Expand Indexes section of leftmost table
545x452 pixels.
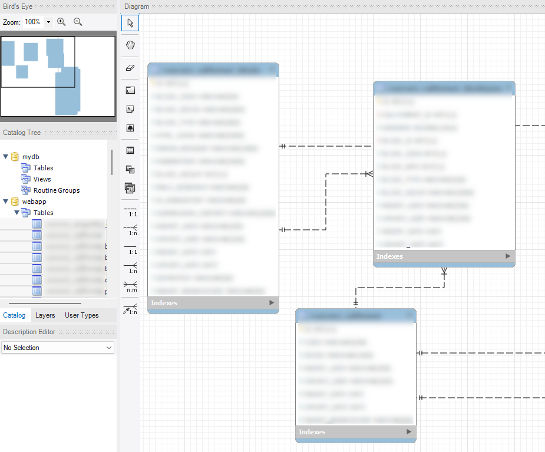coord(272,303)
